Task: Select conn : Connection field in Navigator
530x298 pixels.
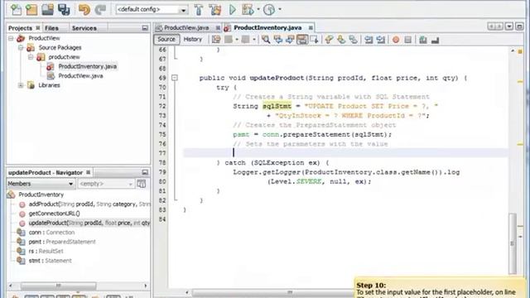Action: pyautogui.click(x=51, y=233)
